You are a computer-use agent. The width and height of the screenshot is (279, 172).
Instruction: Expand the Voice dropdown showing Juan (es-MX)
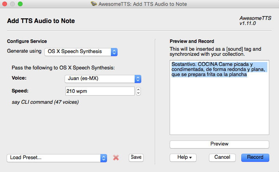(102, 79)
